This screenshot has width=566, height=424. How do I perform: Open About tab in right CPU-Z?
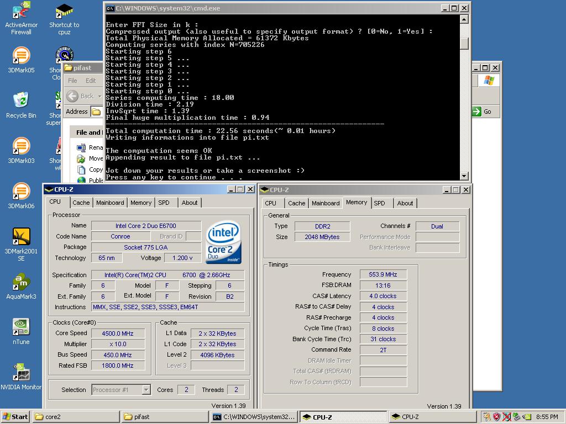(x=405, y=203)
